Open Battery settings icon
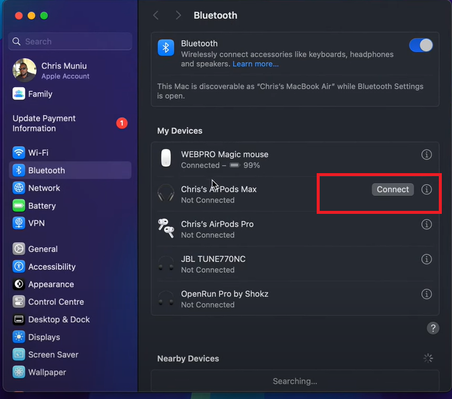The image size is (452, 399). click(x=19, y=205)
